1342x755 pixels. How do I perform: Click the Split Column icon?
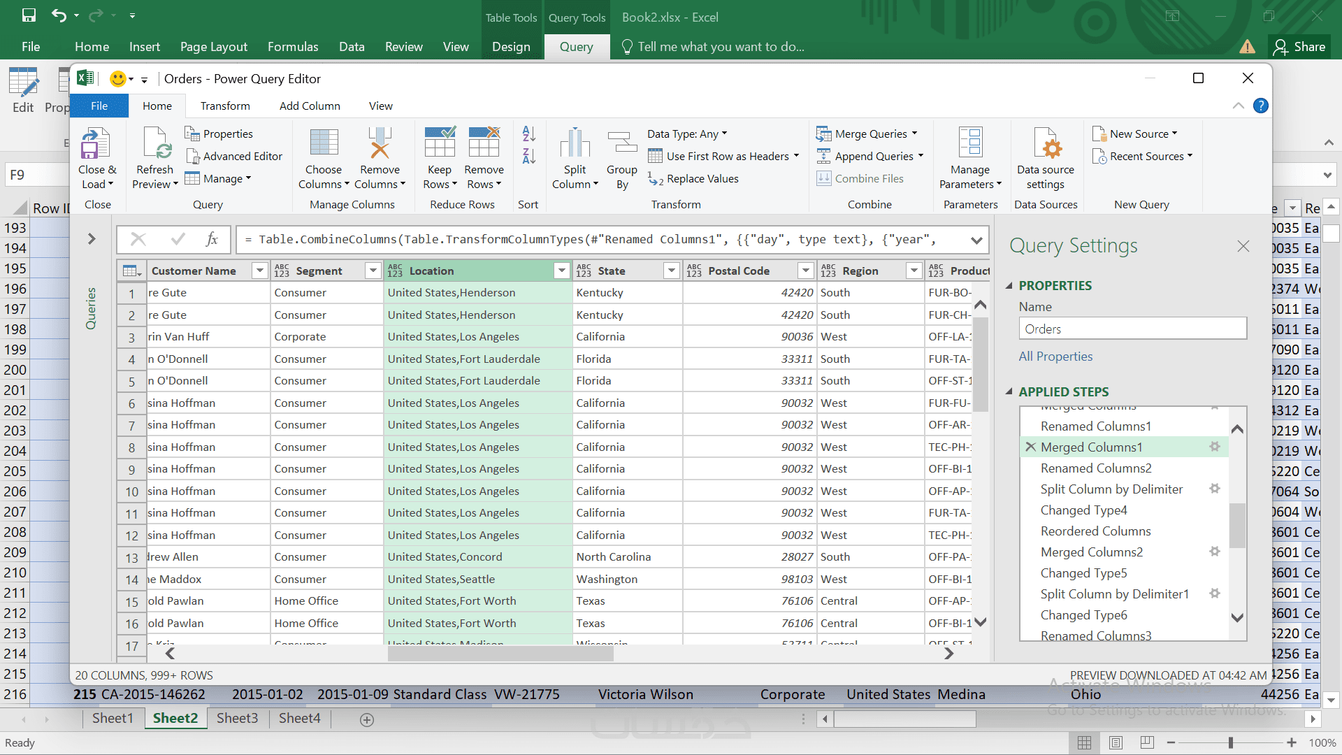(575, 145)
